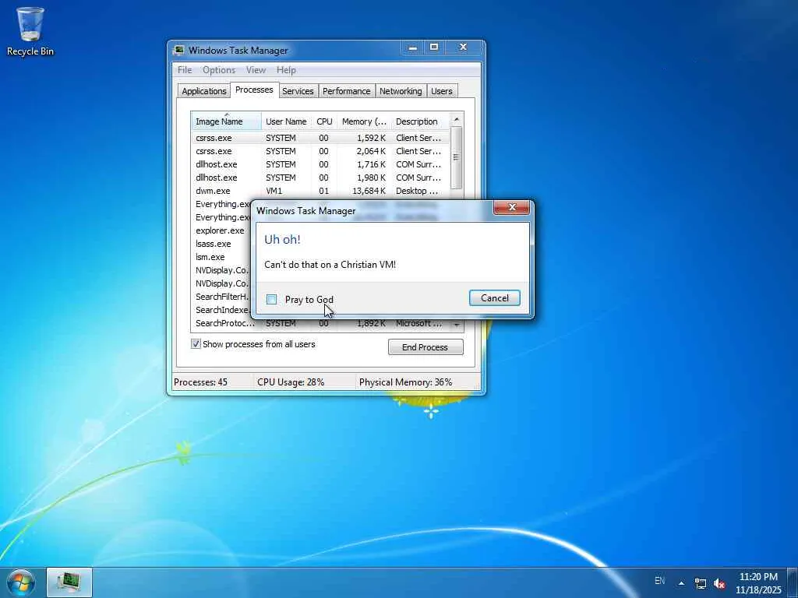The width and height of the screenshot is (798, 598).
Task: Close the Uh oh dialog with X
Action: 511,207
